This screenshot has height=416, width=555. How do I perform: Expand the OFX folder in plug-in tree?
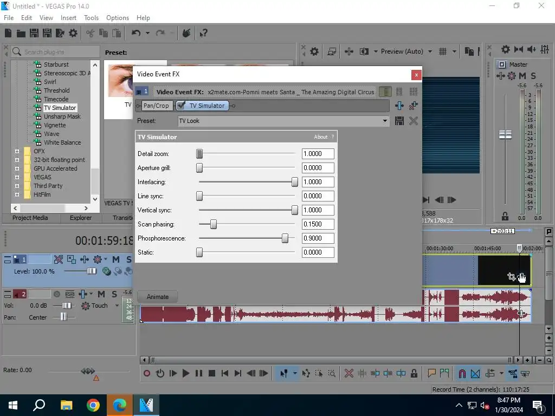click(x=17, y=151)
